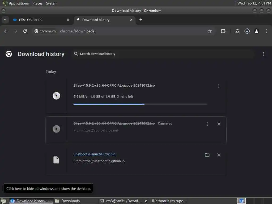Click canceled file name Bliss-v15.9.2 strikethrough text
This screenshot has height=204, width=272.
(x=114, y=123)
